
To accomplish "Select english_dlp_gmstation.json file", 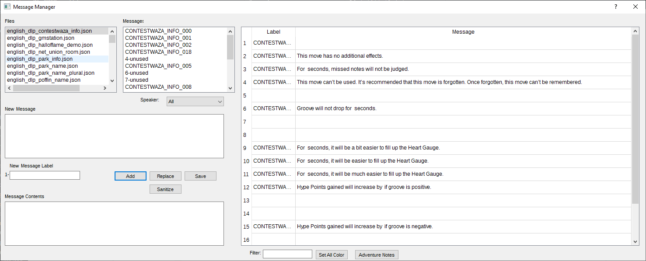I will (57, 38).
